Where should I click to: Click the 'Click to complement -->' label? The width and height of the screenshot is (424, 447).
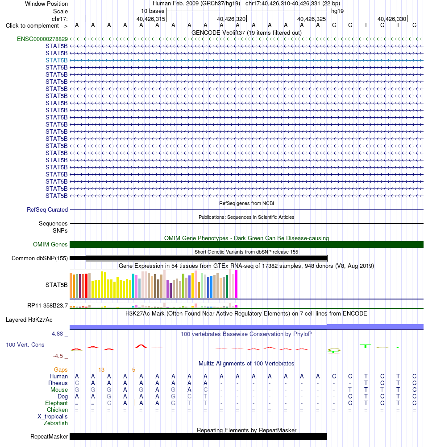pos(37,26)
